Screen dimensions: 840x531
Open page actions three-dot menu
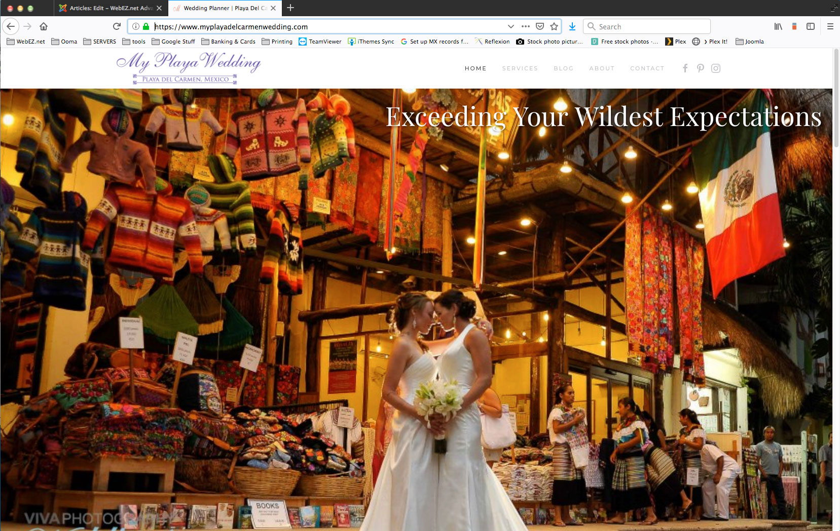(525, 26)
